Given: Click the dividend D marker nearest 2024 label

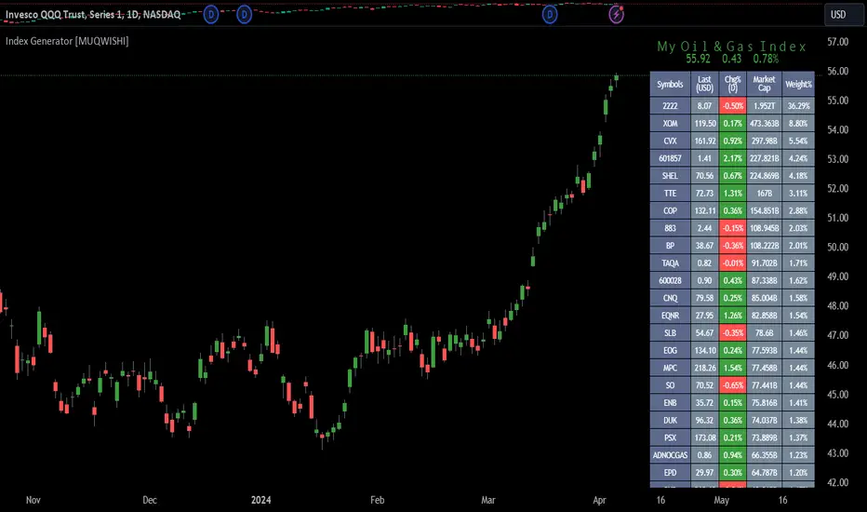Looking at the screenshot, I should click(245, 14).
